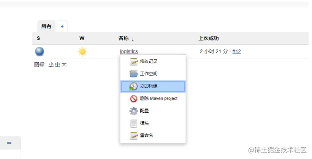
Task: Click the notepad icon beside 重命名
Action: (133, 135)
